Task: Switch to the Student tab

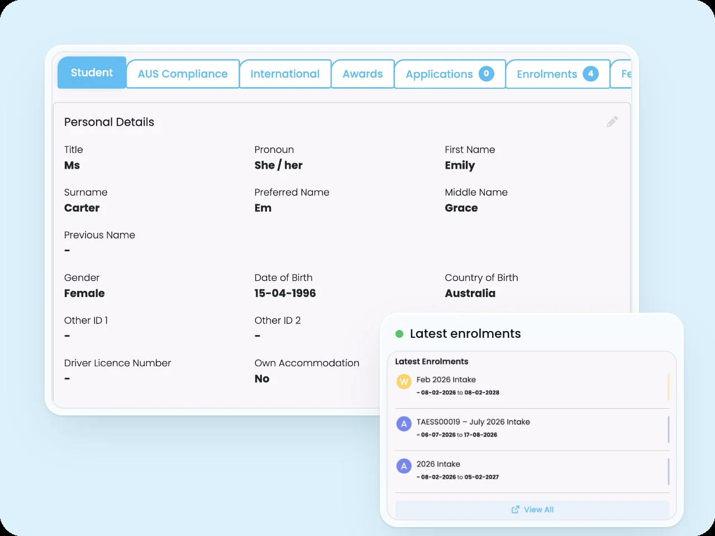Action: point(92,73)
